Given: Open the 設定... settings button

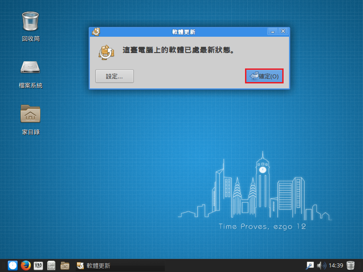Looking at the screenshot, I should [x=114, y=76].
